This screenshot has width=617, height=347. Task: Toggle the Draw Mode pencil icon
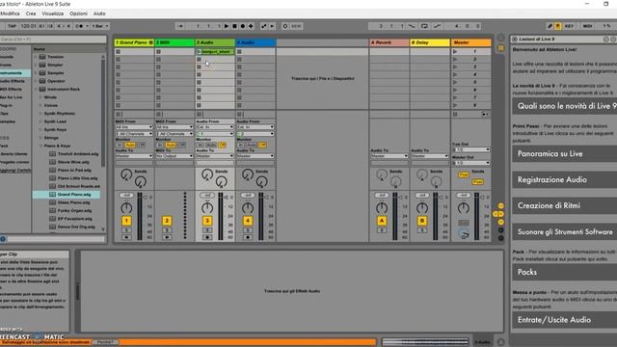[550, 26]
